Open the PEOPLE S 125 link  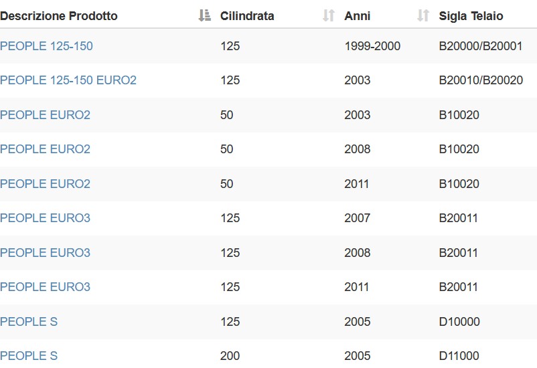tap(29, 322)
